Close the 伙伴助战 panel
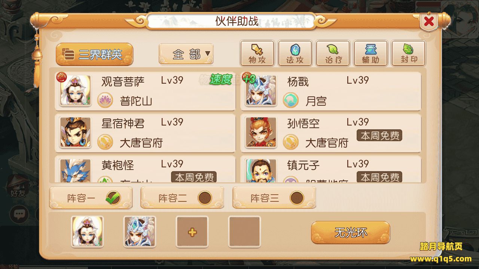Image resolution: width=479 pixels, height=269 pixels. [429, 22]
